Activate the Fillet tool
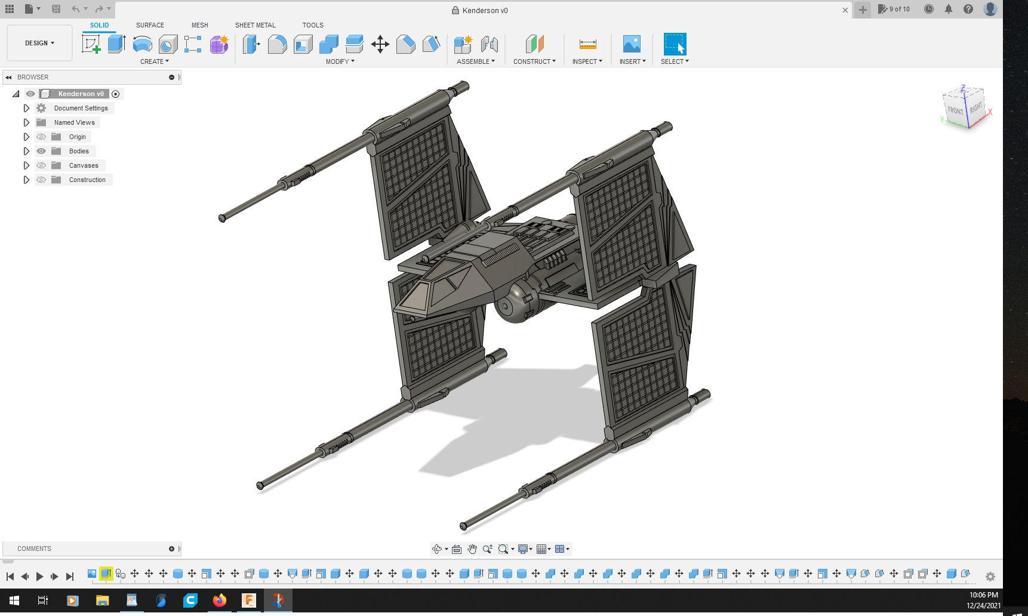Image resolution: width=1028 pixels, height=616 pixels. pyautogui.click(x=277, y=44)
